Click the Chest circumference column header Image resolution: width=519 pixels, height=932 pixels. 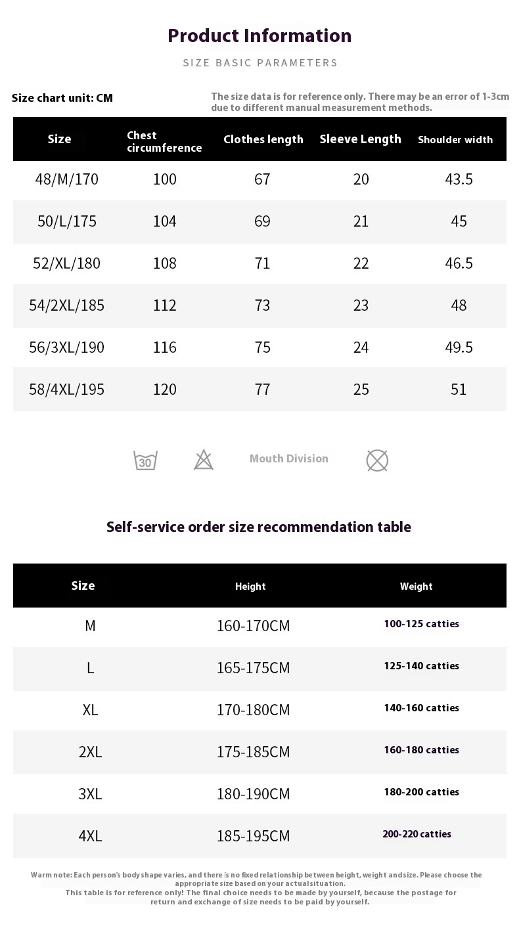pos(164,141)
